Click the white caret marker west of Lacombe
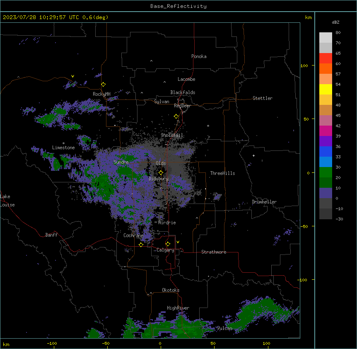The width and height of the screenshot is (357, 349). tap(164, 82)
